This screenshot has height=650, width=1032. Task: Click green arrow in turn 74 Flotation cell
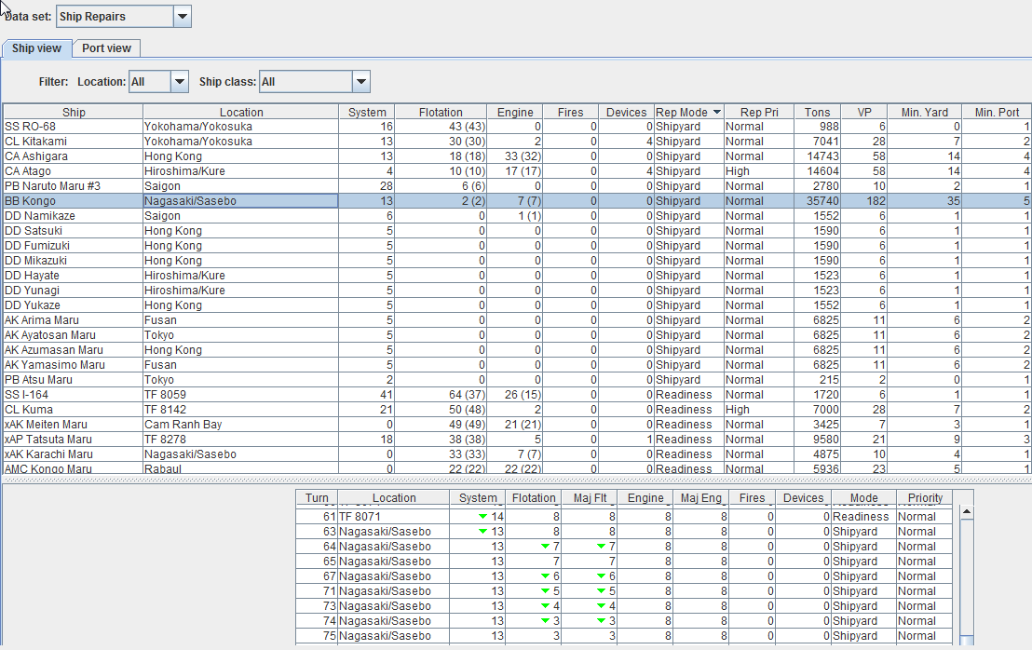[x=545, y=621]
